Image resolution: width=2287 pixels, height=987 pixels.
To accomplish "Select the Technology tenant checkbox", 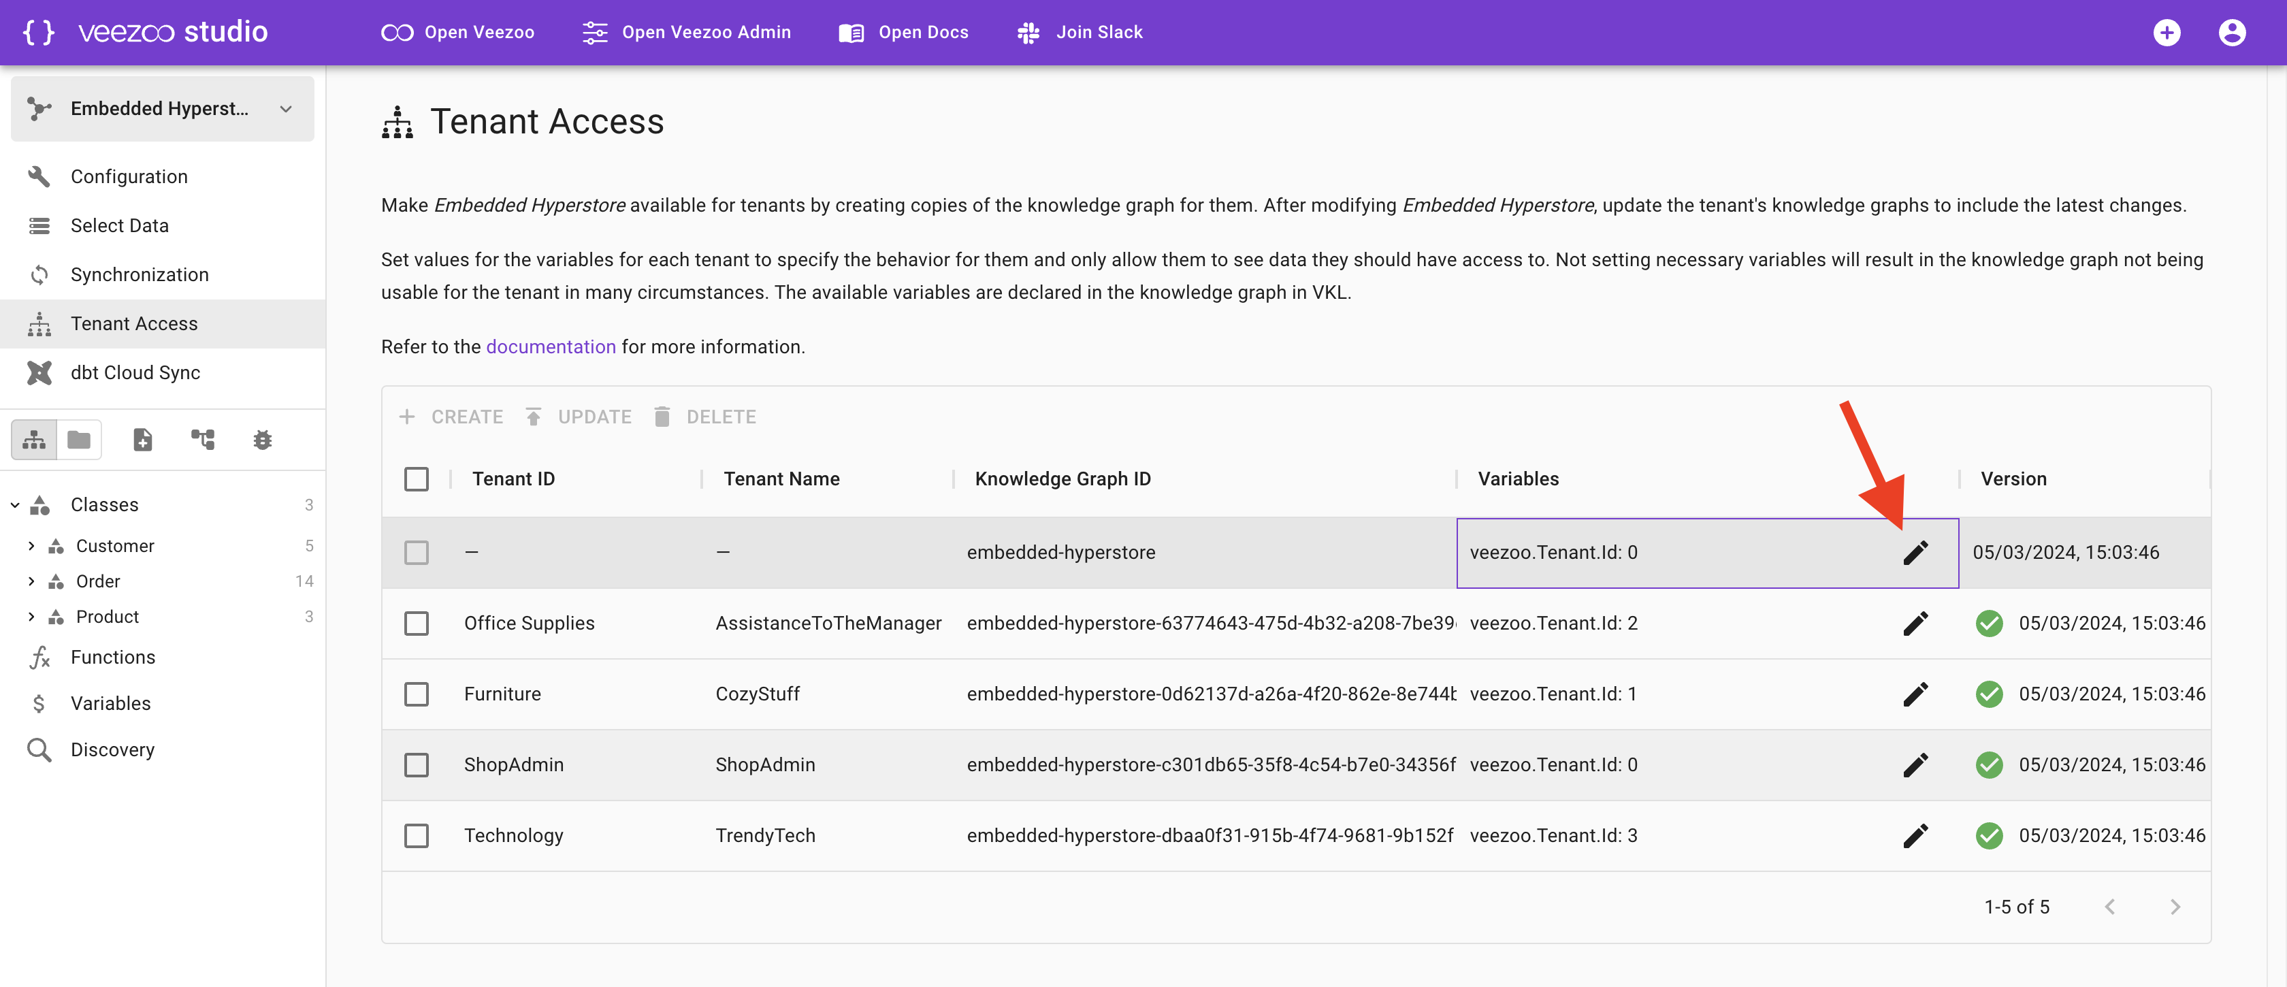I will click(x=415, y=835).
